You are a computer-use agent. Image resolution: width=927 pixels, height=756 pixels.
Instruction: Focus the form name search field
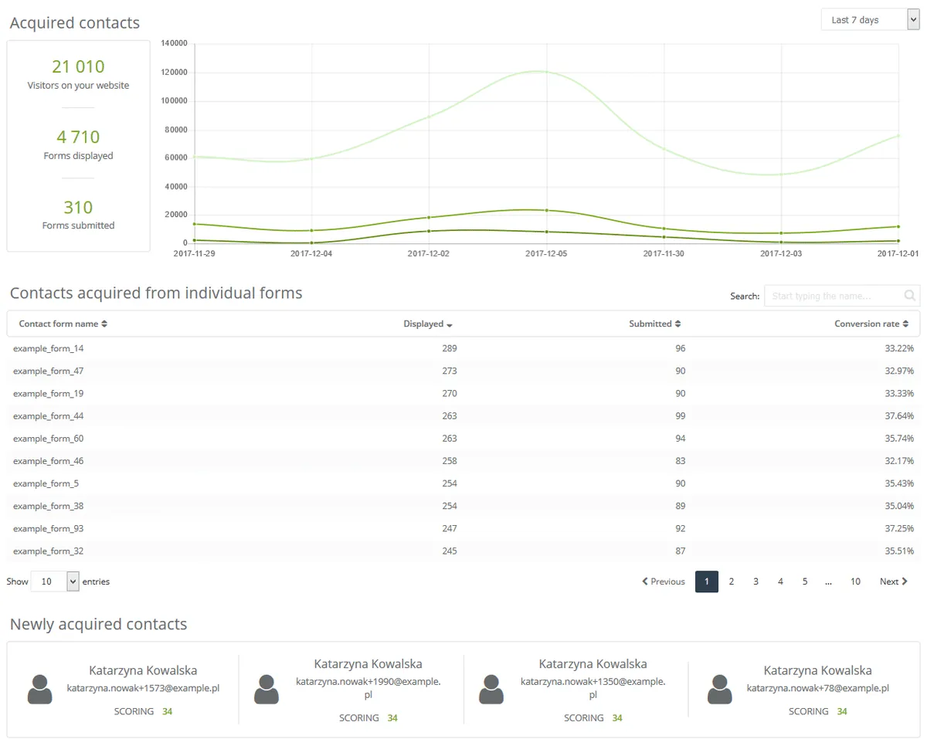[x=834, y=296]
